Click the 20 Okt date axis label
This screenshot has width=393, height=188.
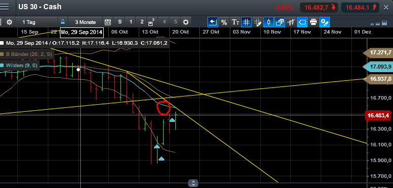[180, 32]
